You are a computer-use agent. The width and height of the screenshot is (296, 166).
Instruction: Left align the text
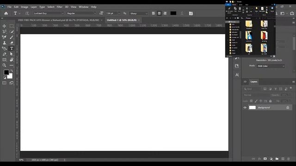point(154,13)
